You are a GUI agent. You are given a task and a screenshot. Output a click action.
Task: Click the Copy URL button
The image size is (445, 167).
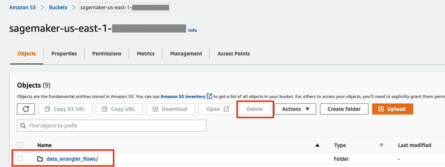[x=119, y=109]
